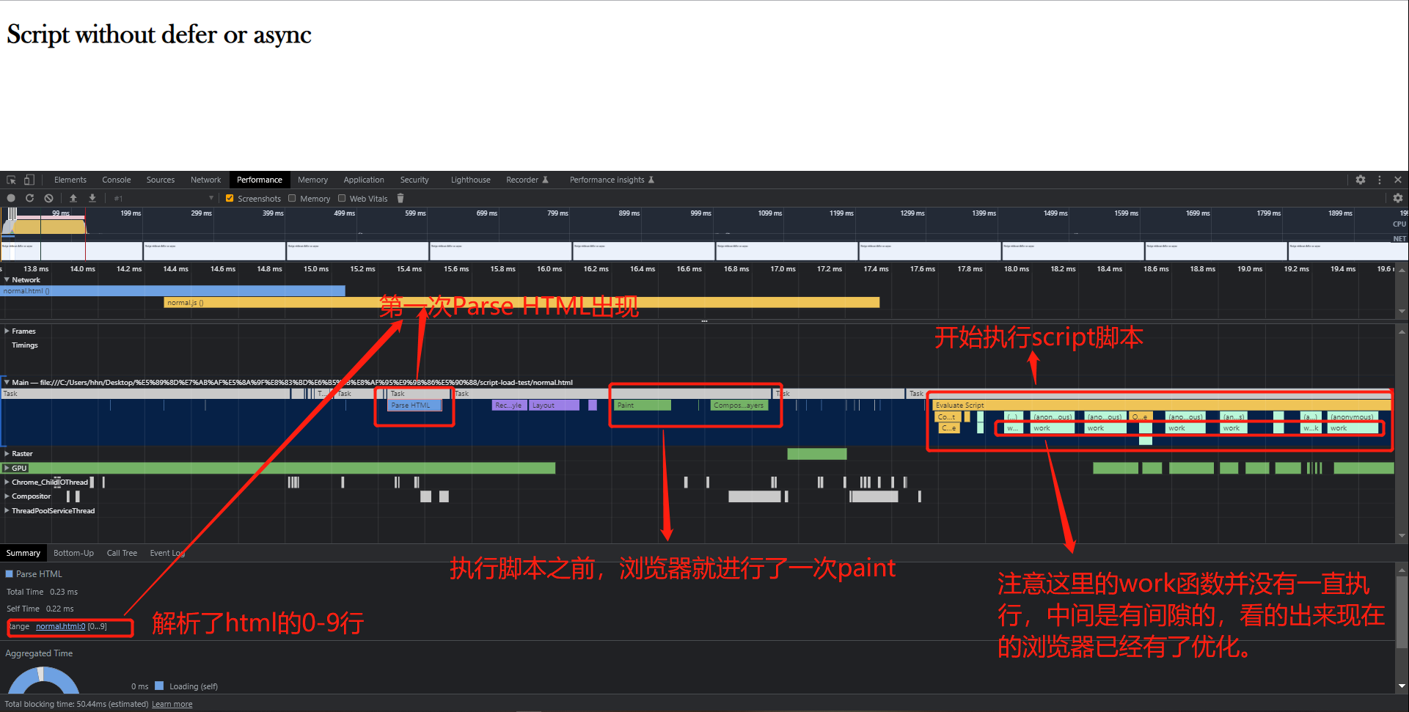Viewport: 1409px width, 712px height.
Task: Open the Memory panel tab
Action: (x=312, y=180)
